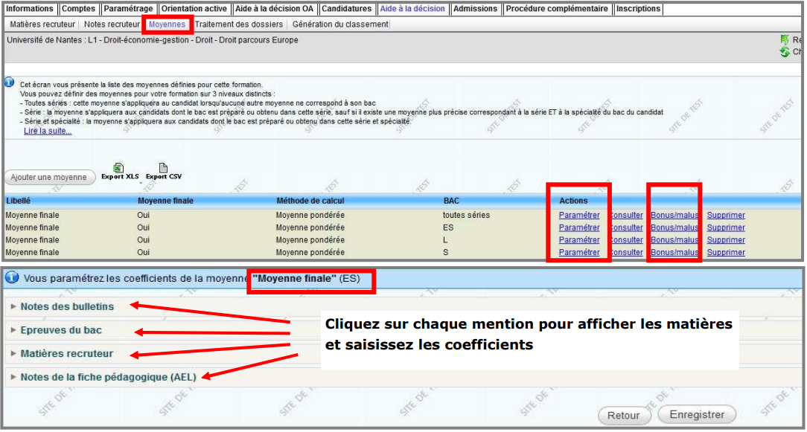Screen dimensions: 807x432
Task: Expand the Matières recruteur coefficient section
Action: coord(67,354)
